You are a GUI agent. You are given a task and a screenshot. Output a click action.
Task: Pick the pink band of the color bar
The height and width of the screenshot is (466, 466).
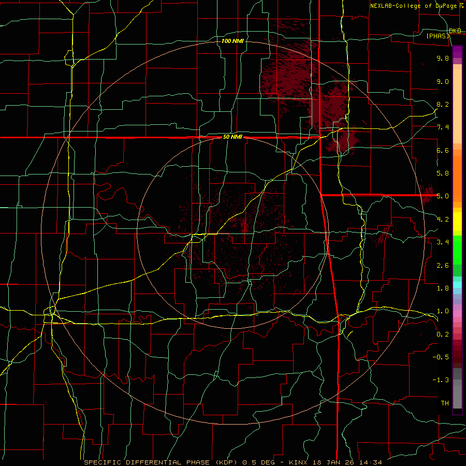click(x=457, y=314)
